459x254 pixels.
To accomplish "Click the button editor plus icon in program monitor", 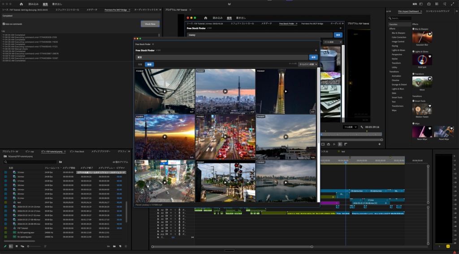I will (x=380, y=144).
